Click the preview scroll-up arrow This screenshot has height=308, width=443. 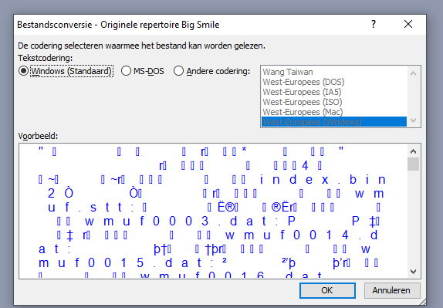[413, 151]
